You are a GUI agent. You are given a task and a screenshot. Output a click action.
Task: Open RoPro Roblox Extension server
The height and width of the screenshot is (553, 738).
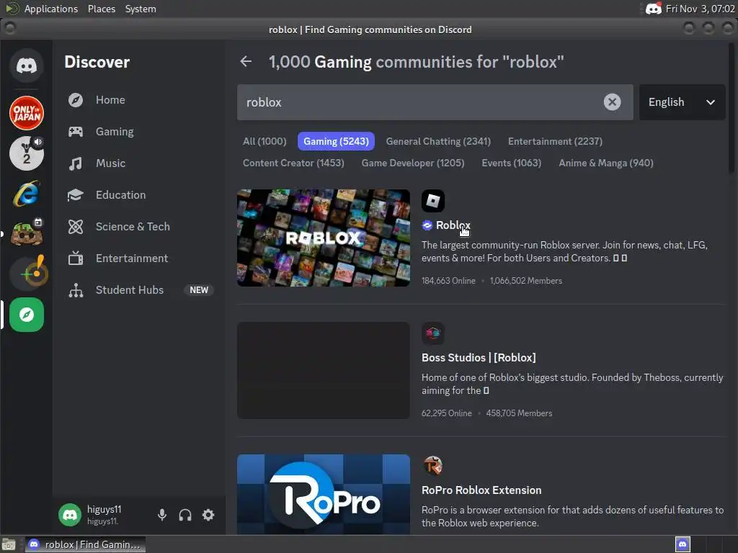(x=481, y=490)
